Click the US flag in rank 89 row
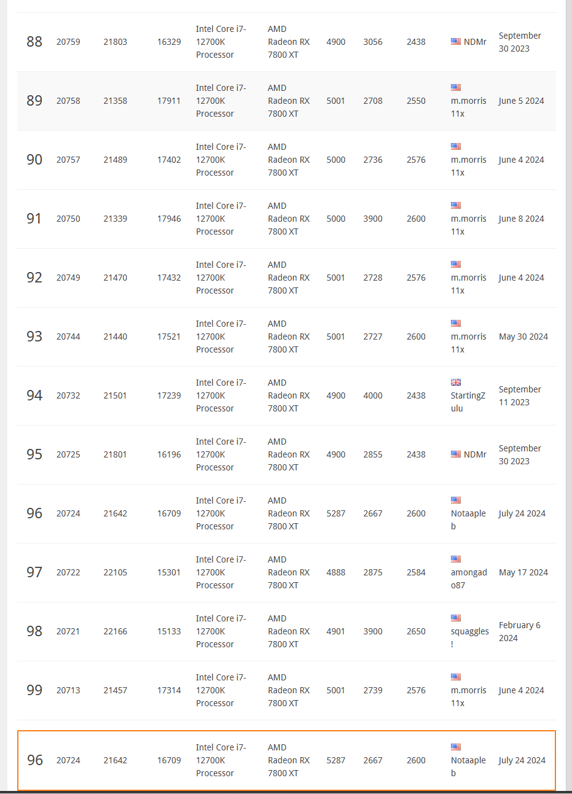This screenshot has width=572, height=794. (456, 87)
